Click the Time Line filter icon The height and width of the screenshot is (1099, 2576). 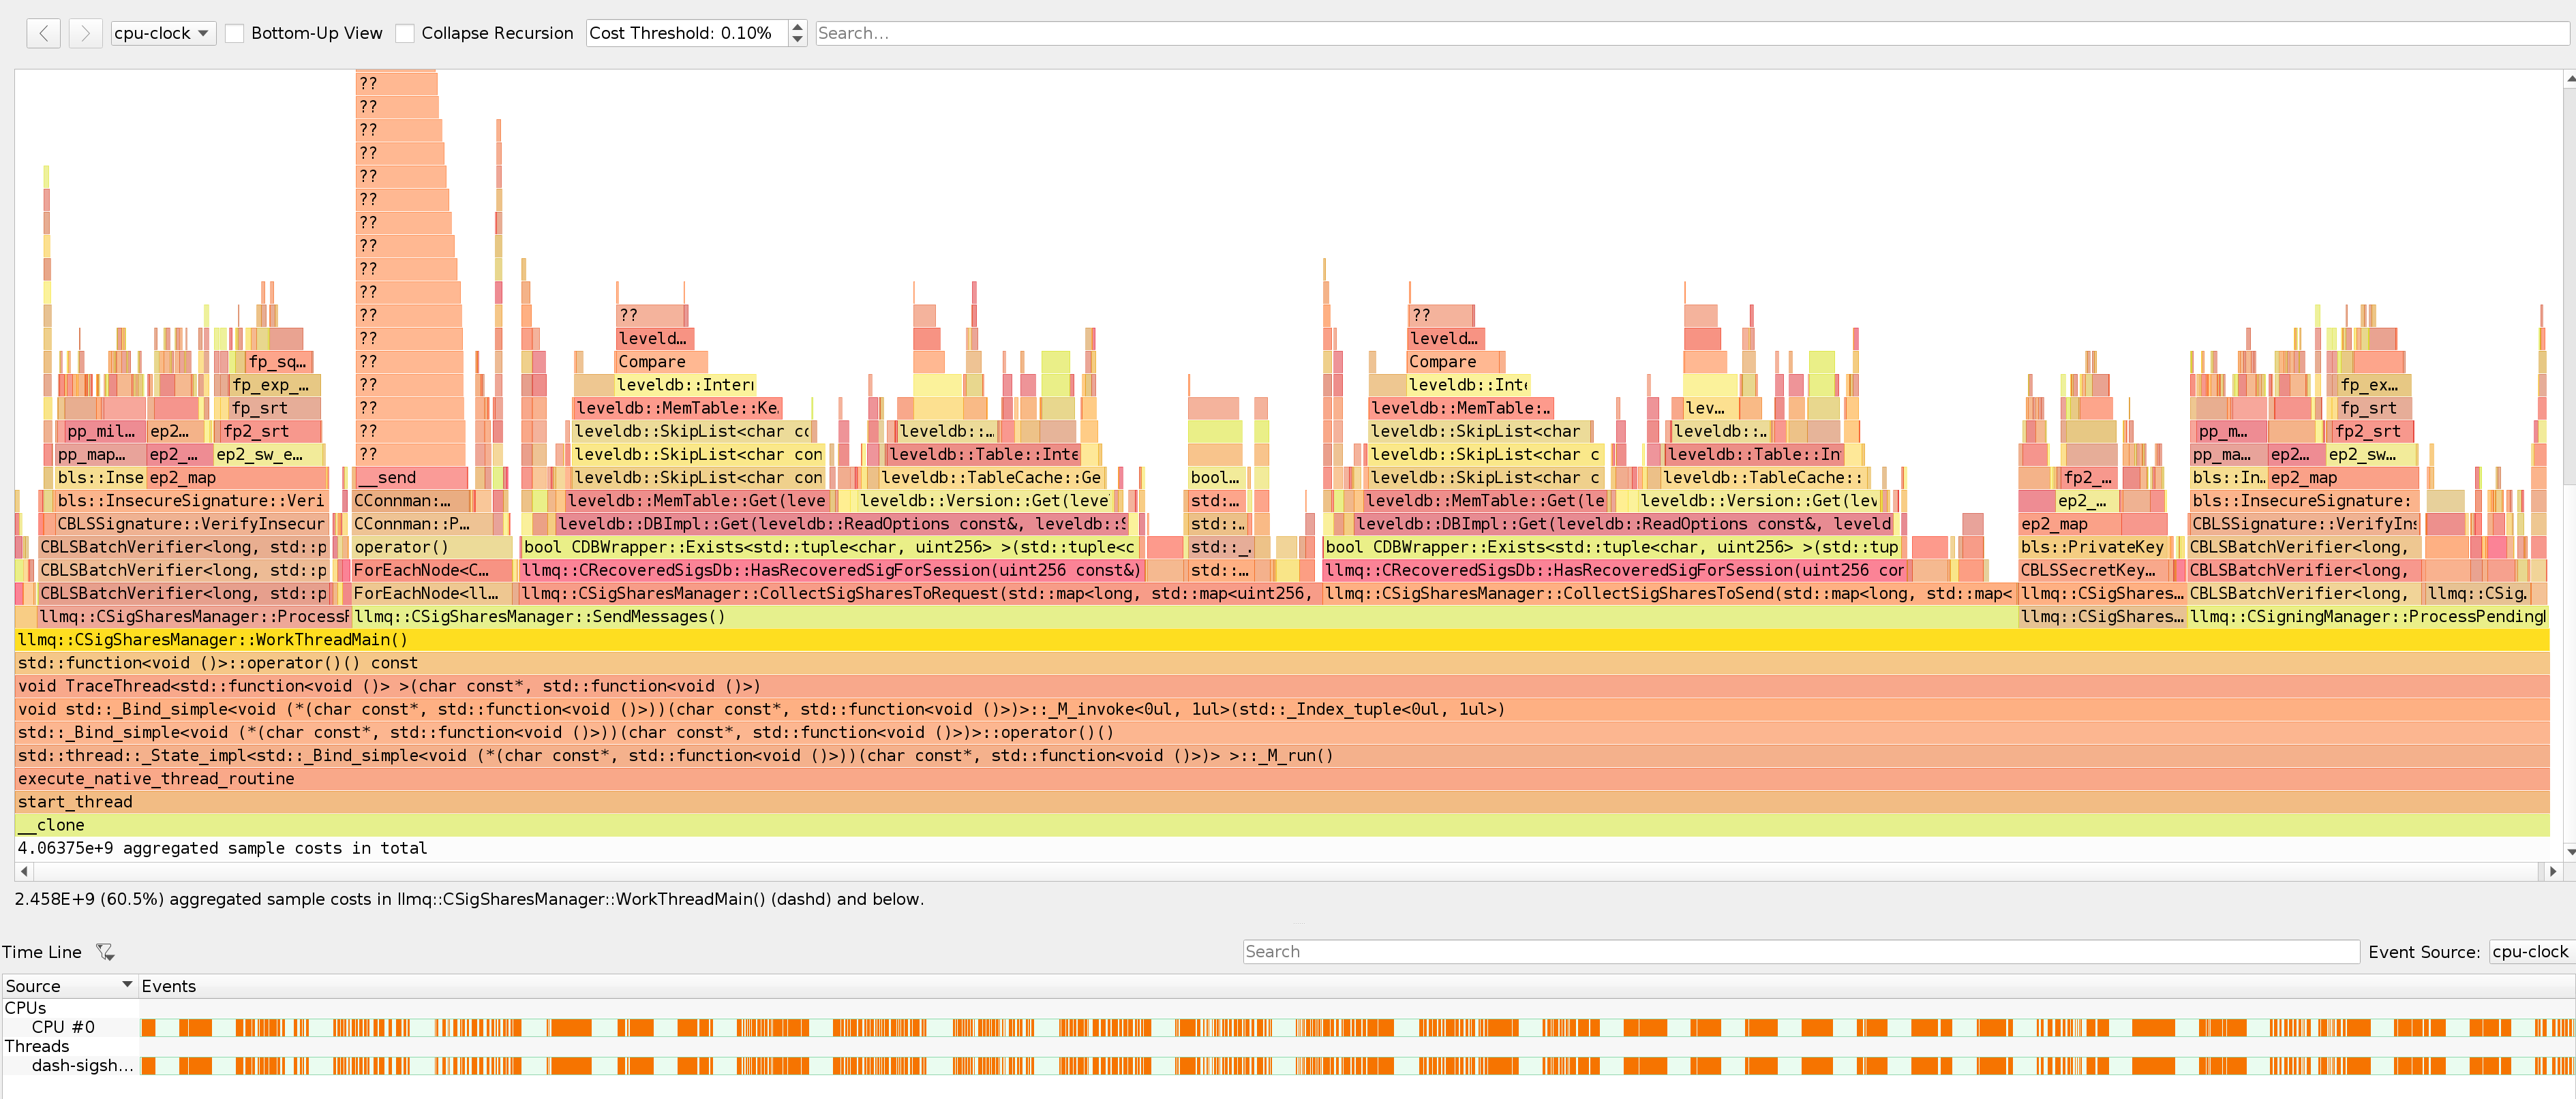105,952
